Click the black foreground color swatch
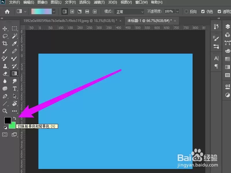Screen dimensions: 231x173 [x=8, y=120]
